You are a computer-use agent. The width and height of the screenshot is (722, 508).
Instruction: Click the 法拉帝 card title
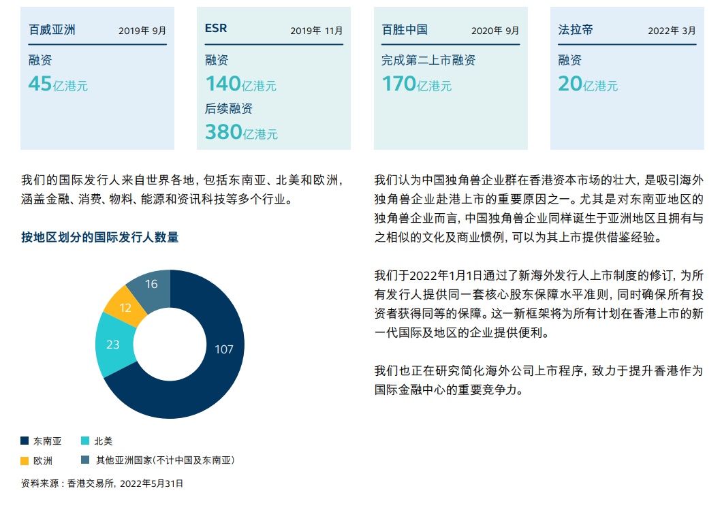(x=576, y=30)
